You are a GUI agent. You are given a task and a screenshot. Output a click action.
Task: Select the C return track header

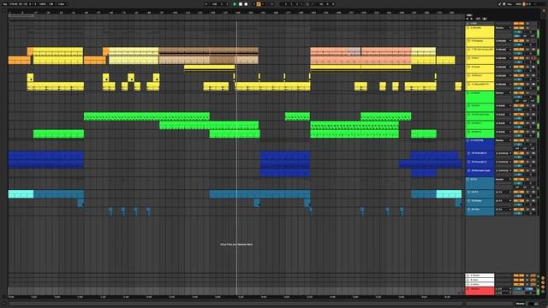479,285
